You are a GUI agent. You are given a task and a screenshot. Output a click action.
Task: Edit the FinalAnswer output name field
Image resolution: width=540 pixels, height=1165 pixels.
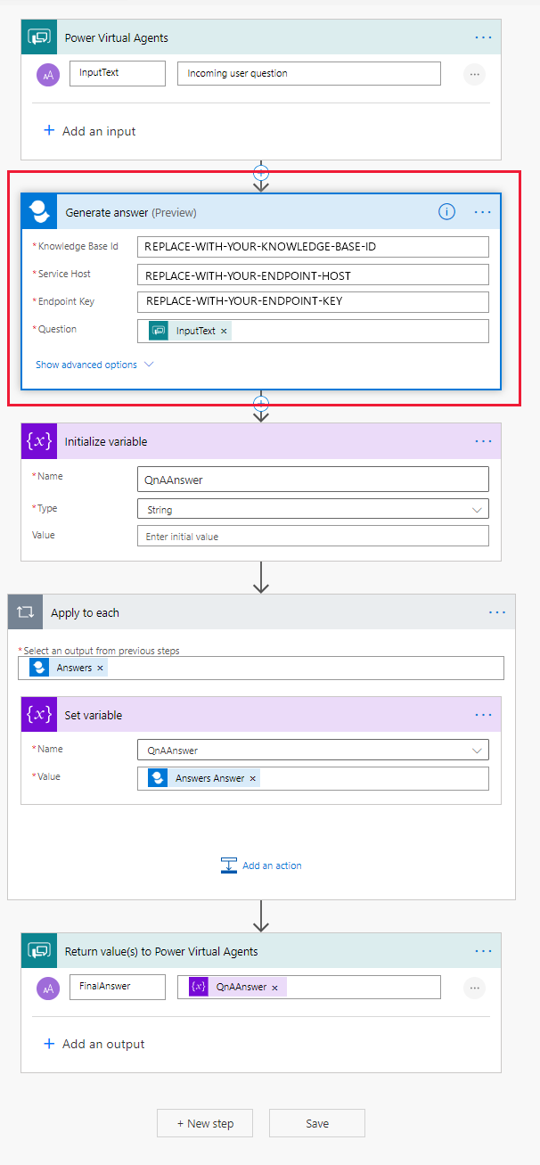click(118, 987)
